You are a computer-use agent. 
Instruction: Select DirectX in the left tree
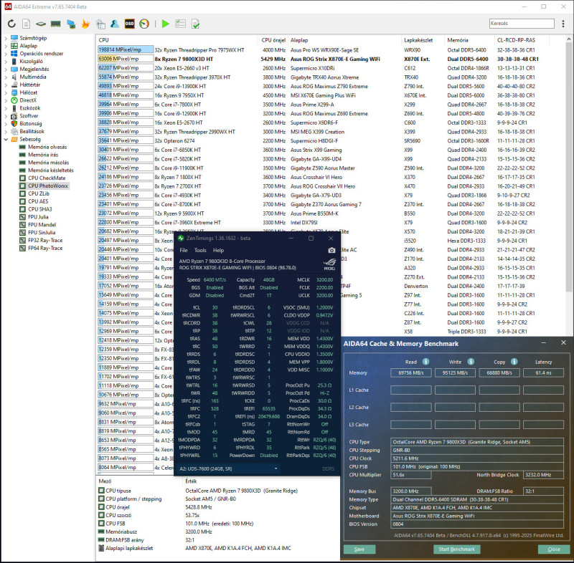(28, 100)
